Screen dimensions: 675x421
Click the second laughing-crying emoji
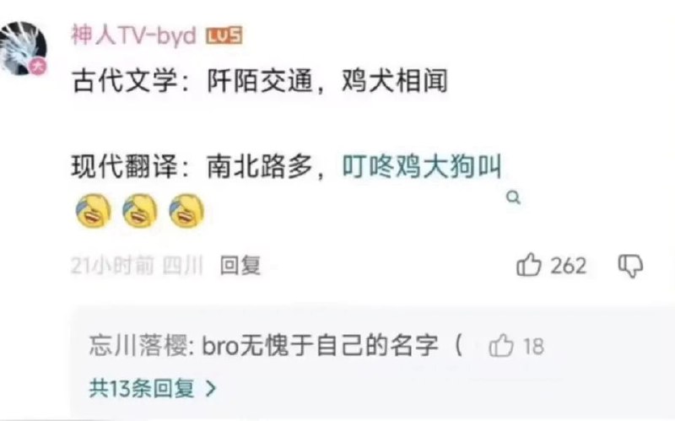click(140, 211)
